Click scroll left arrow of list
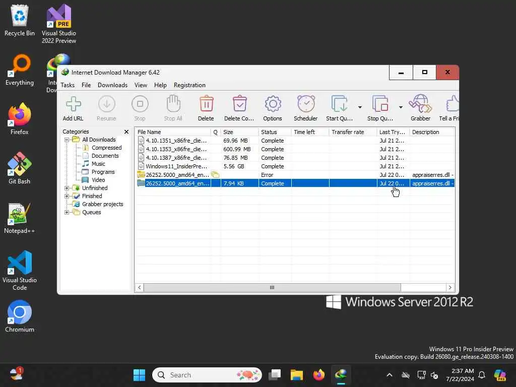This screenshot has height=387, width=516. pyautogui.click(x=140, y=287)
